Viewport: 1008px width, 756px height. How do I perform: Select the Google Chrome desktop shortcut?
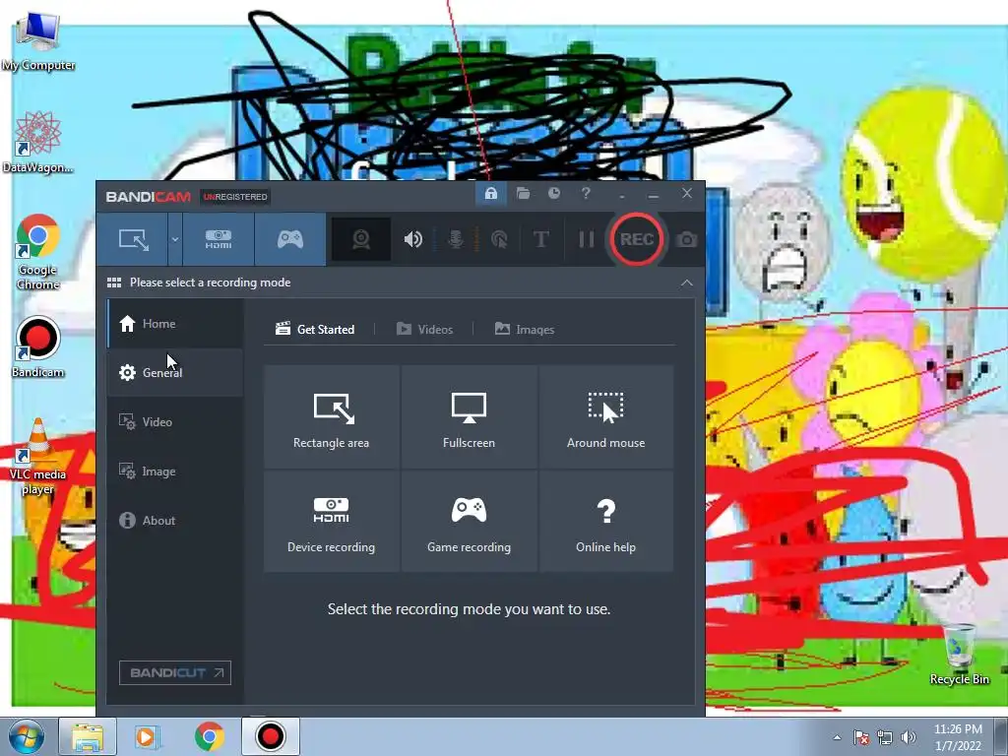click(x=38, y=253)
